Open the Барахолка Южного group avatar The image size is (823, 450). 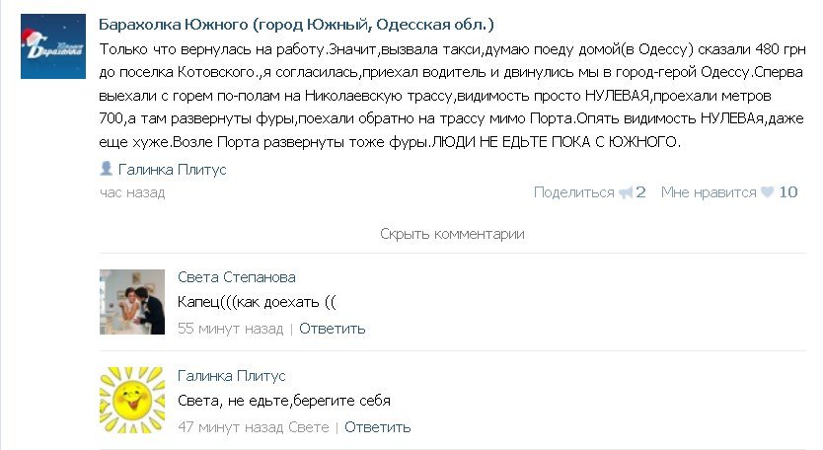tap(53, 46)
